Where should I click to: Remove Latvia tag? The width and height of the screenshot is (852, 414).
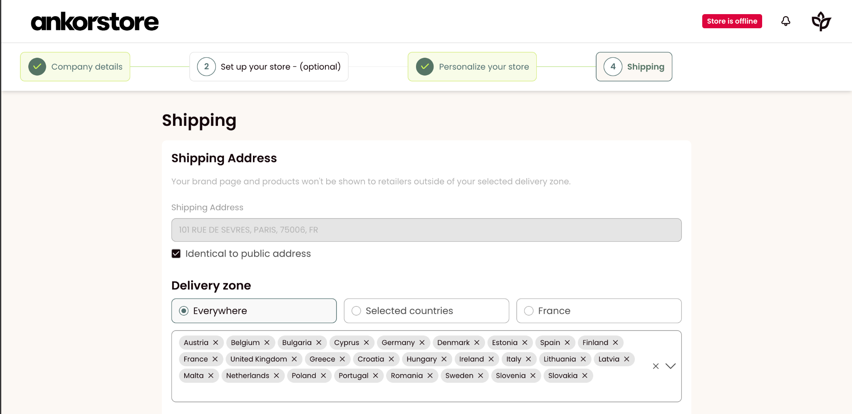click(x=627, y=359)
